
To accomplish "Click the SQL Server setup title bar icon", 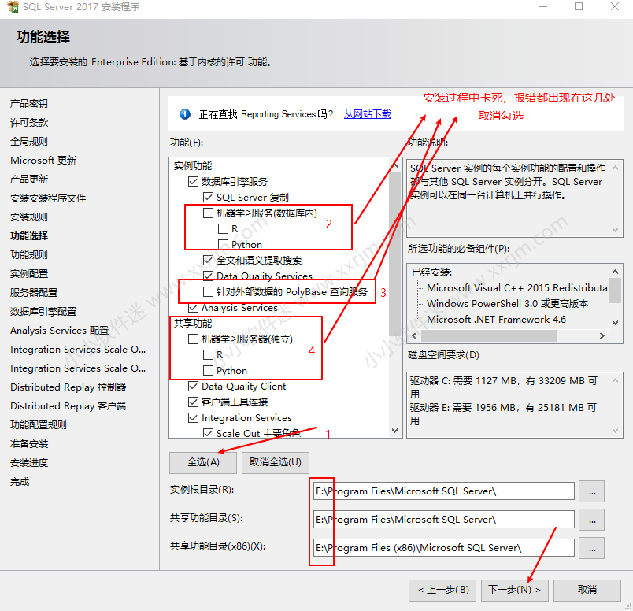I will click(13, 6).
